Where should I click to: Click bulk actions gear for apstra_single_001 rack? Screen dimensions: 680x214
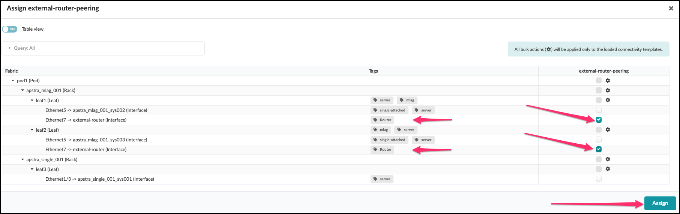tap(608, 159)
